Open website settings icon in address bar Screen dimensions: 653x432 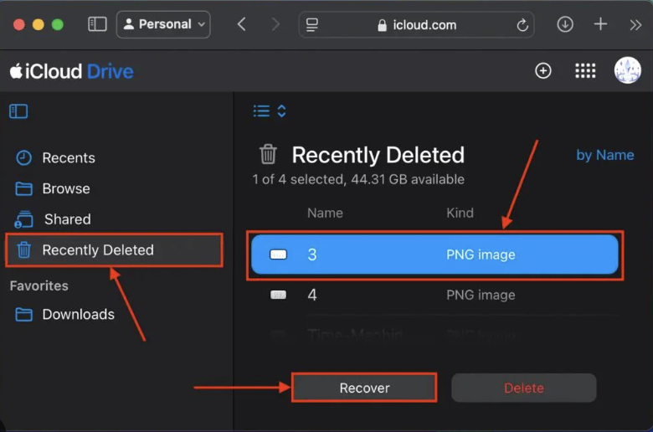(x=312, y=24)
